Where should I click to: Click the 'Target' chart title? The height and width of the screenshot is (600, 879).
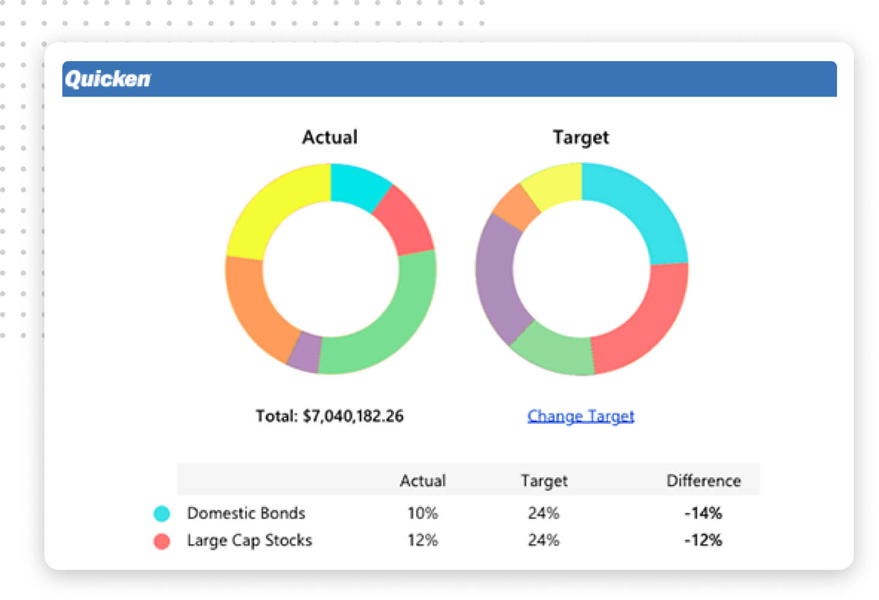[x=580, y=138]
